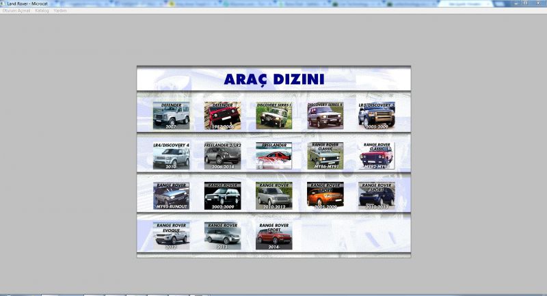
Task: Select the Range Rover 2013- vehicle
Action: click(223, 236)
